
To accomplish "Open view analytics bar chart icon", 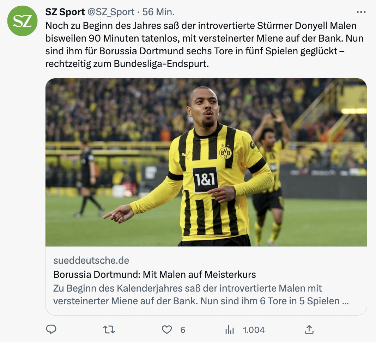I will [x=230, y=329].
